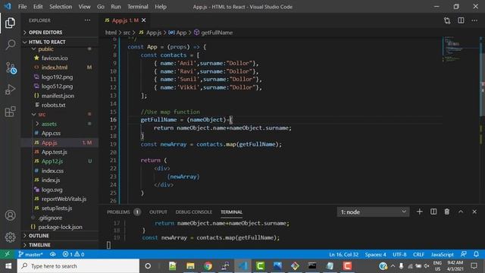This screenshot has width=485, height=273.
Task: Open App12.js file in explorer
Action: coord(52,162)
